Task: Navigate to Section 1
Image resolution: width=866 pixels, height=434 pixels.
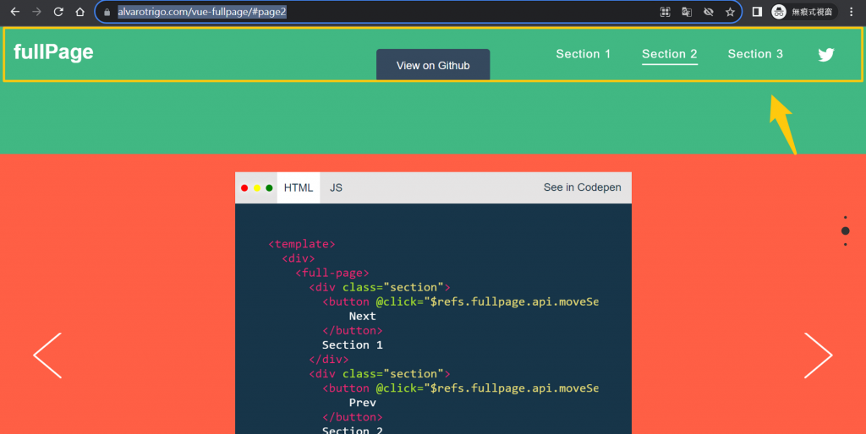Action: (x=584, y=54)
